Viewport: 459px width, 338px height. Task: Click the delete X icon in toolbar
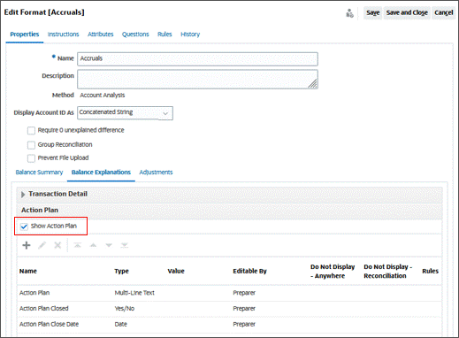[57, 245]
